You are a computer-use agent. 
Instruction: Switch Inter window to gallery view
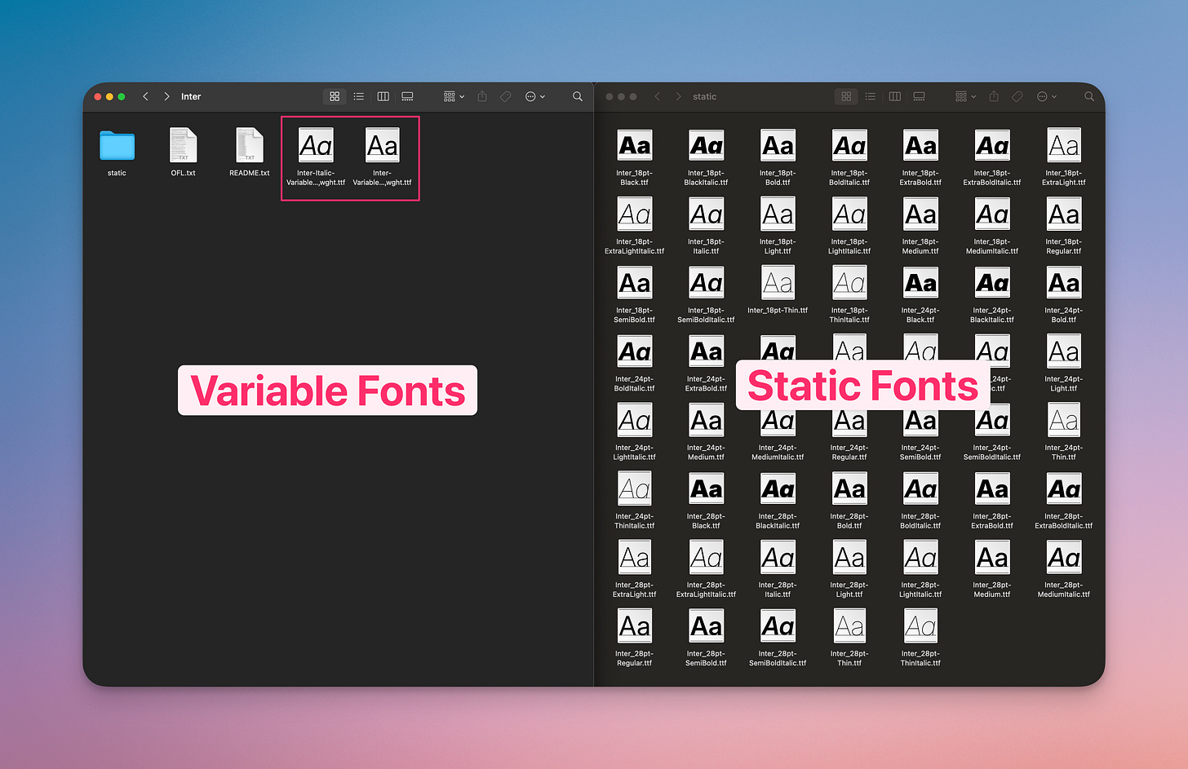(x=407, y=96)
